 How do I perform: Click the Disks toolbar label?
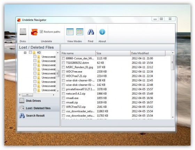[23, 41]
